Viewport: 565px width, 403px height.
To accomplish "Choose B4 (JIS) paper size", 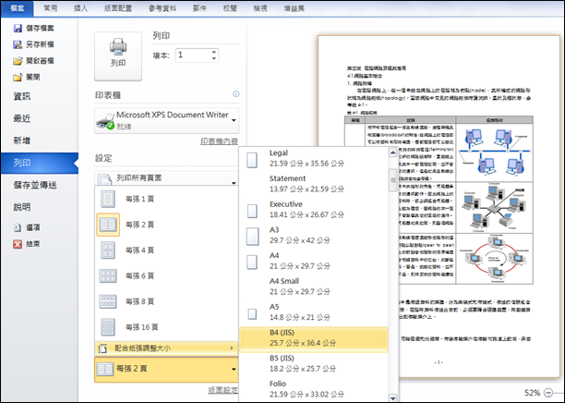I will coord(314,337).
